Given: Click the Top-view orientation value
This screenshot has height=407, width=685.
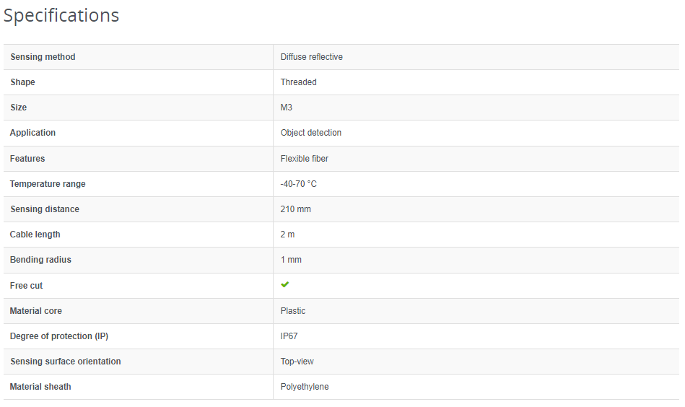Looking at the screenshot, I should click(x=297, y=362).
